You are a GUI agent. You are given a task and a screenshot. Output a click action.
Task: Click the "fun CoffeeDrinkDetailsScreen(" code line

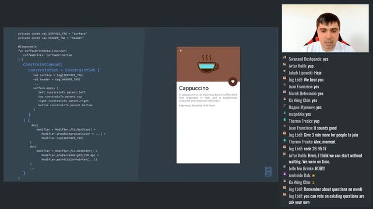43,51
